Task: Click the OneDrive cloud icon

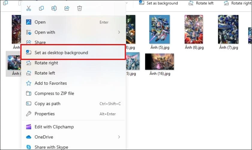Action: coord(28,137)
